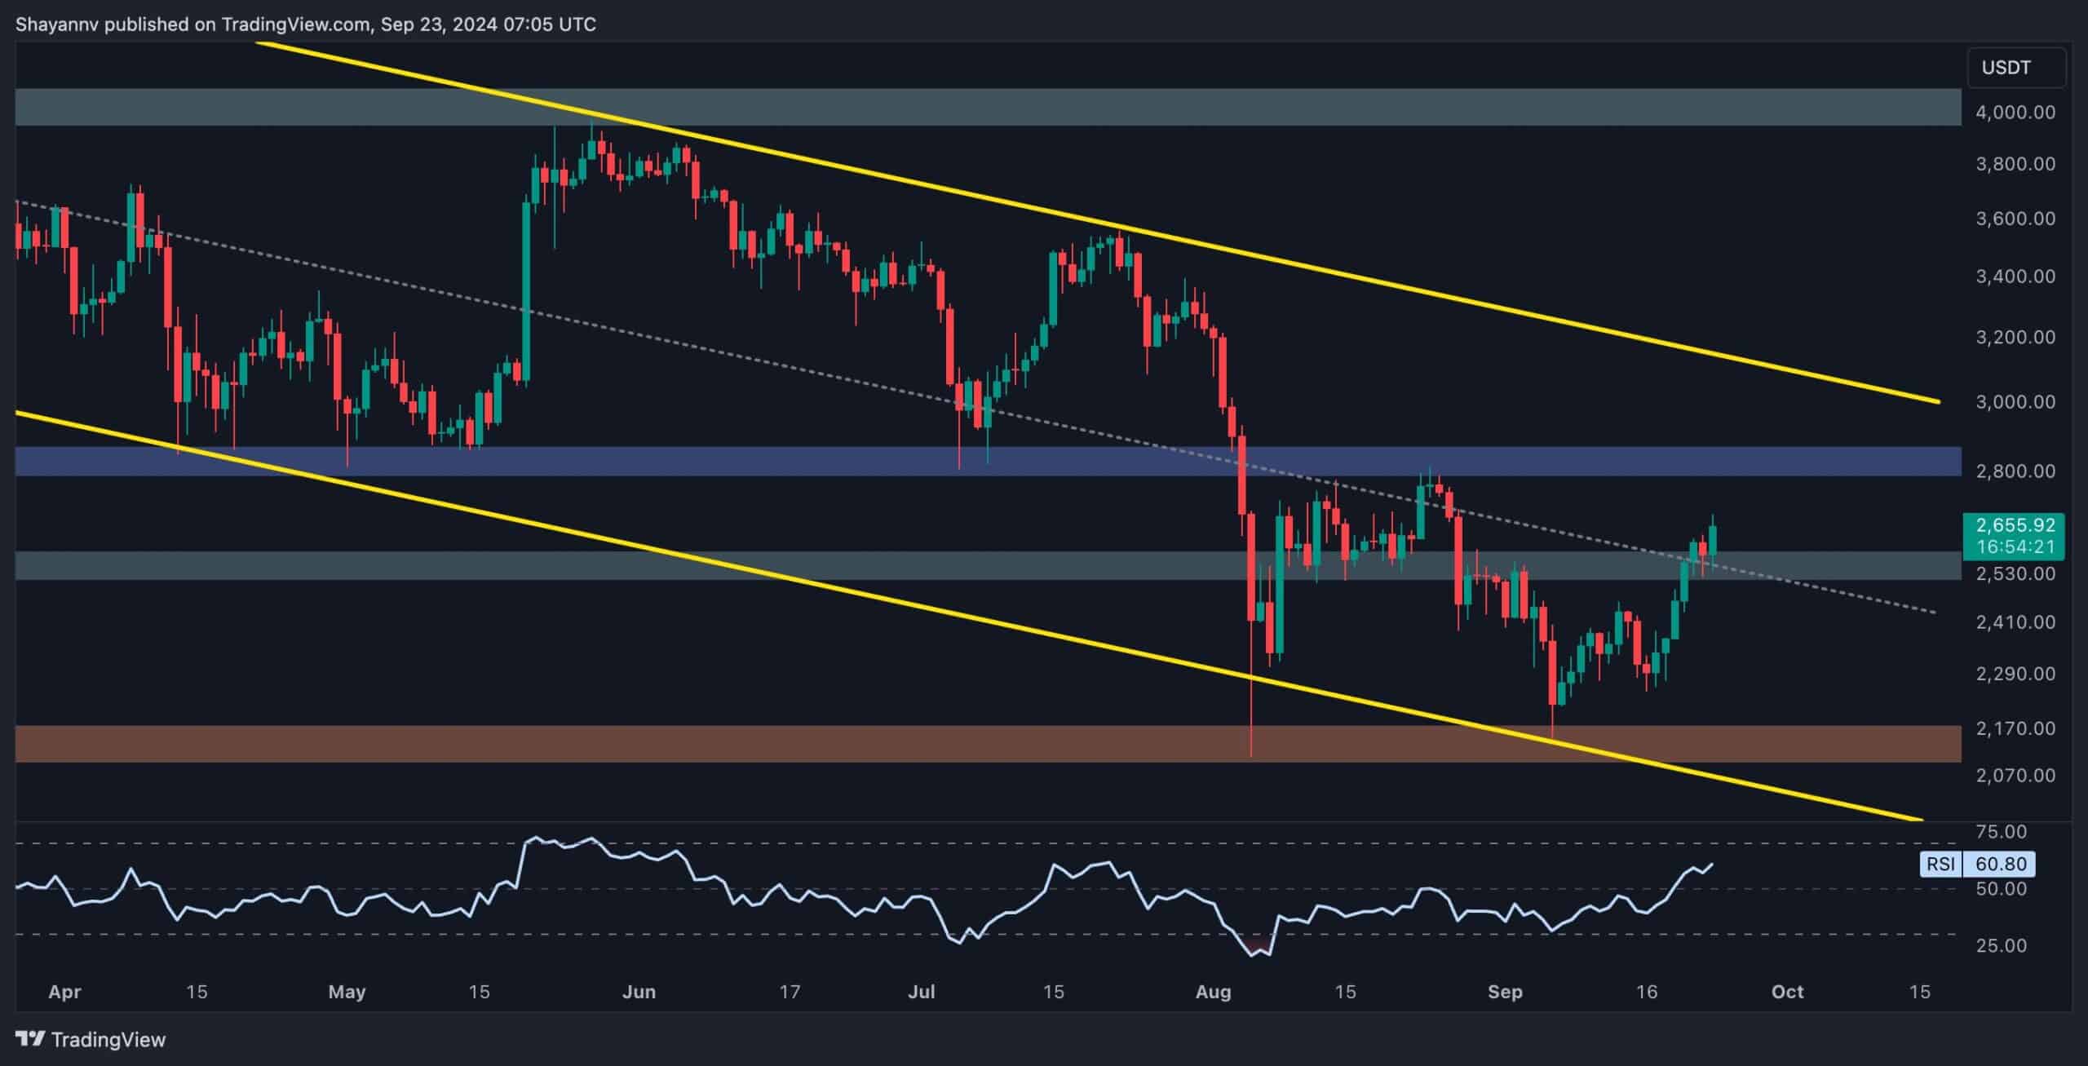
Task: Click the Jul label on time axis
Action: point(922,993)
